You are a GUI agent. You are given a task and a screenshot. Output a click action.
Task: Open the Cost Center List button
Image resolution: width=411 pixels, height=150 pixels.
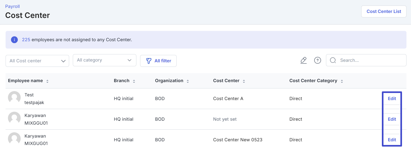[384, 11]
